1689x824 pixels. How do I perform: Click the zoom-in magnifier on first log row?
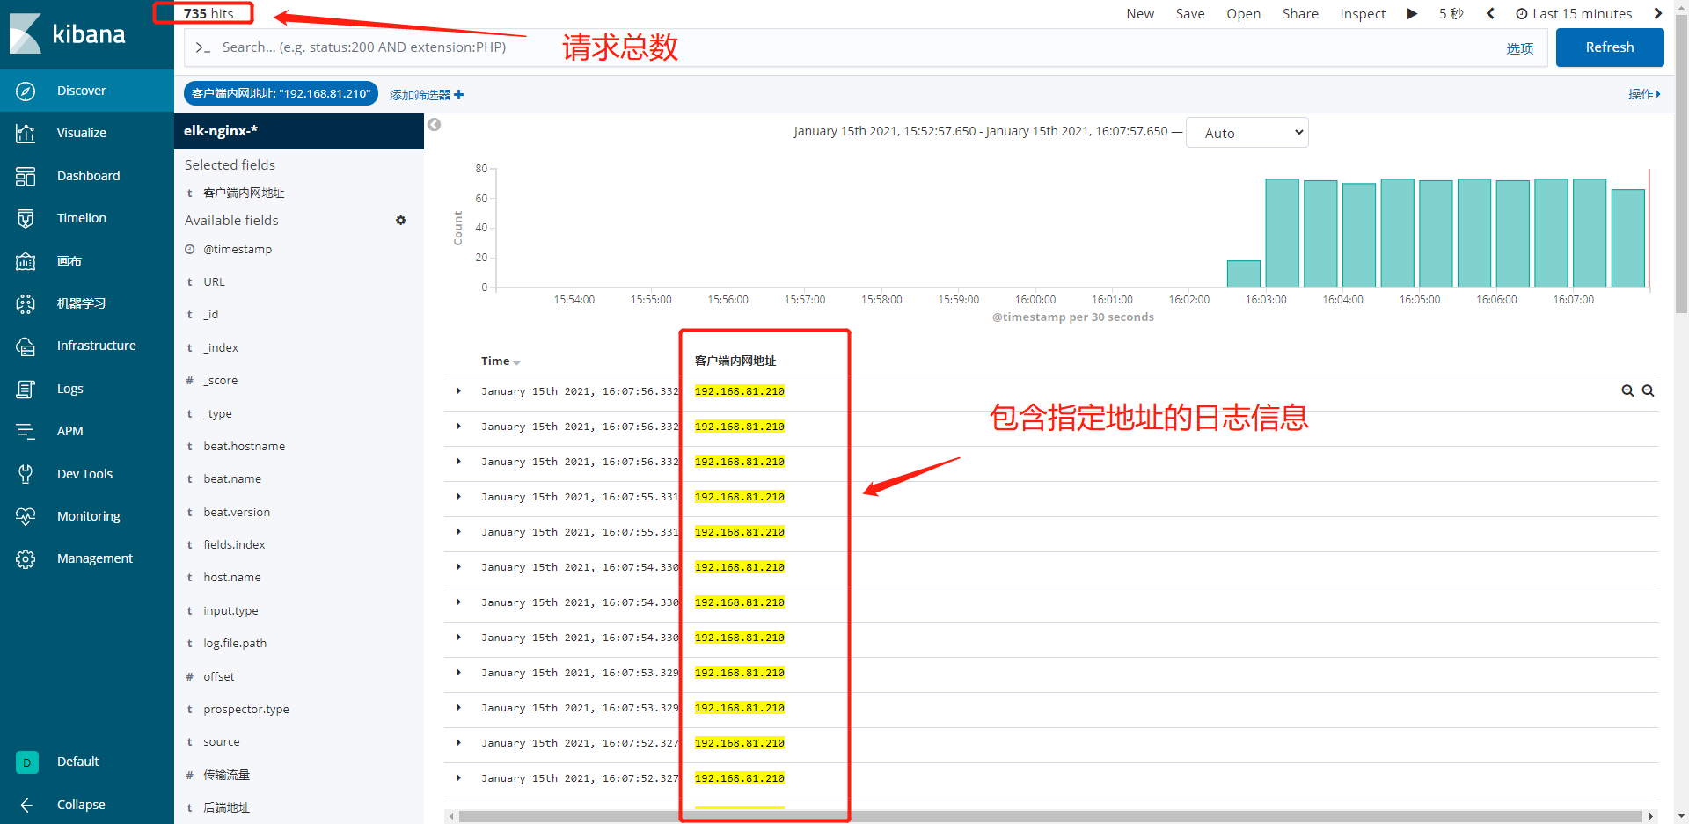1627,390
